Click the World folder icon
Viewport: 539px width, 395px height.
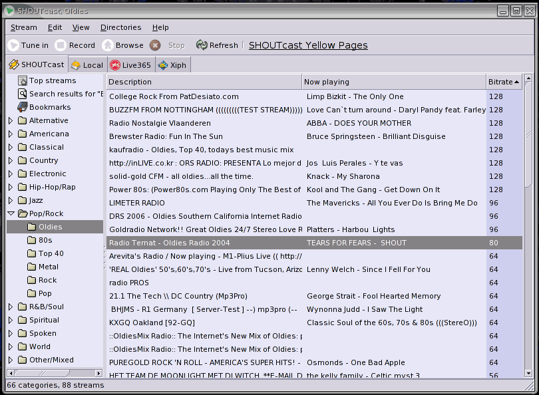tap(23, 346)
